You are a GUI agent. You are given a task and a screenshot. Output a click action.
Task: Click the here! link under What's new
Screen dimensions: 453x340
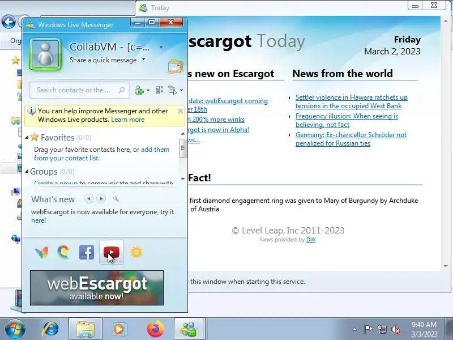click(39, 220)
